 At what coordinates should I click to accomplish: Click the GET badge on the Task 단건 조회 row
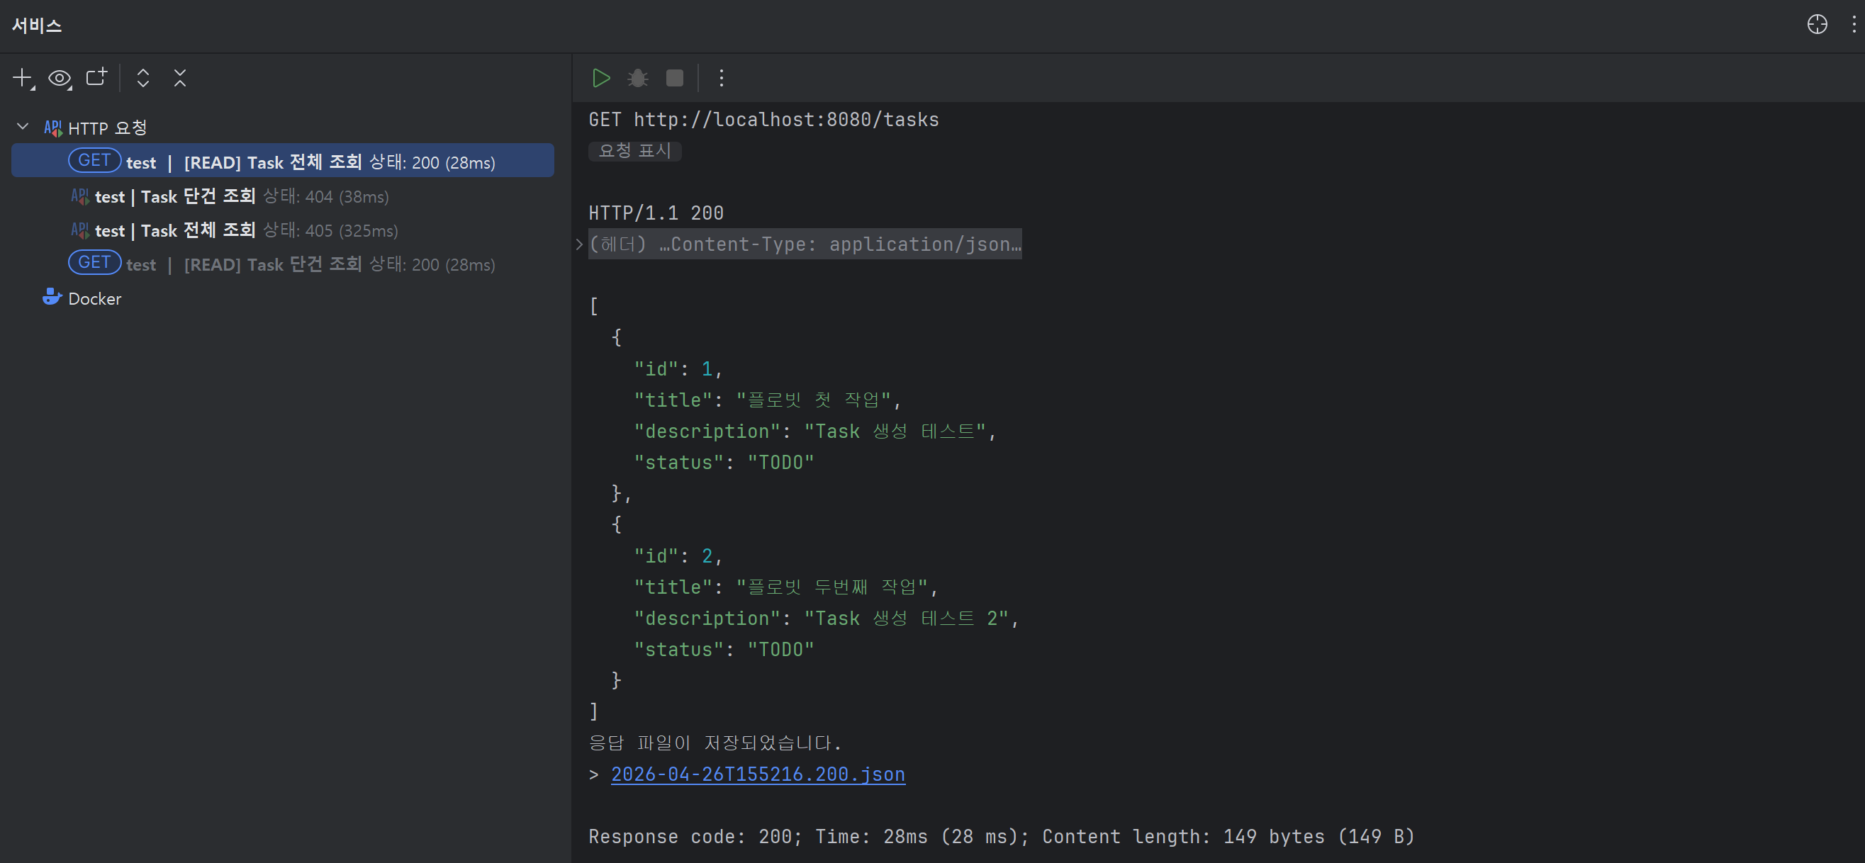94,262
